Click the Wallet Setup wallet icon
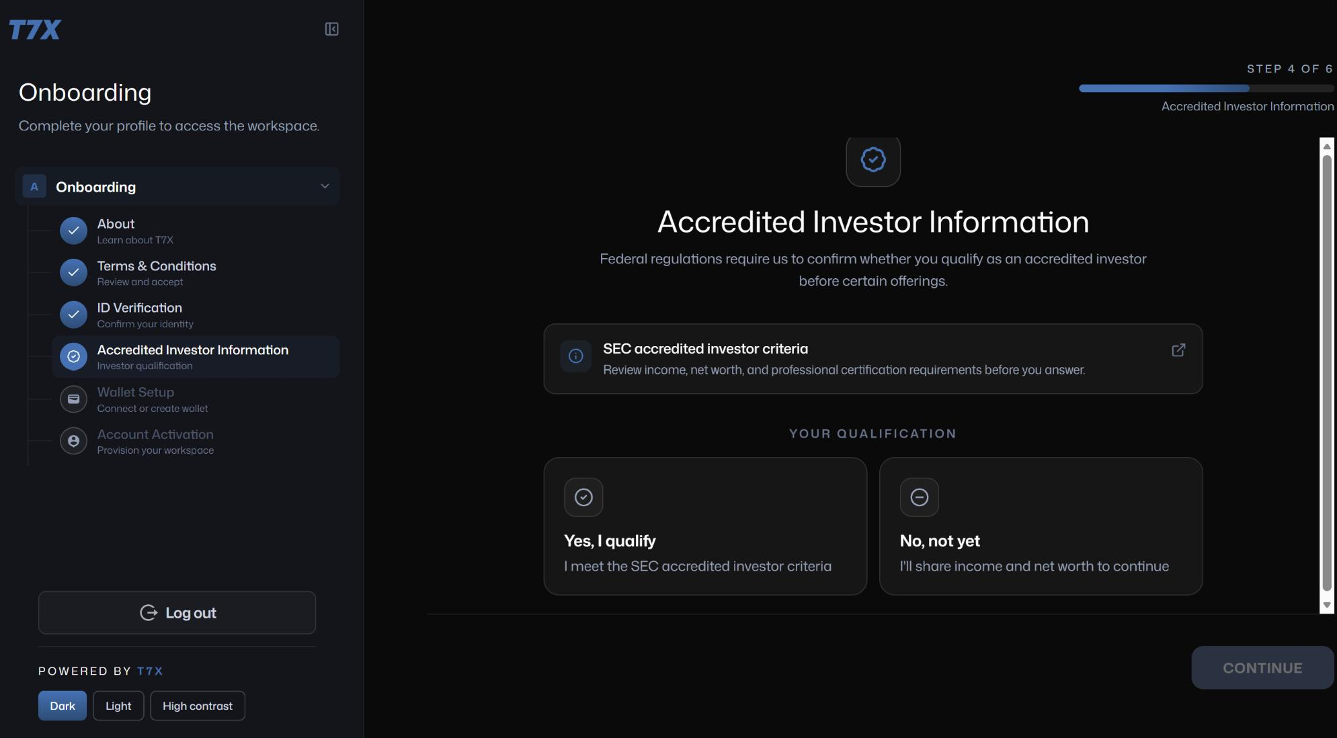This screenshot has height=738, width=1337. point(73,399)
